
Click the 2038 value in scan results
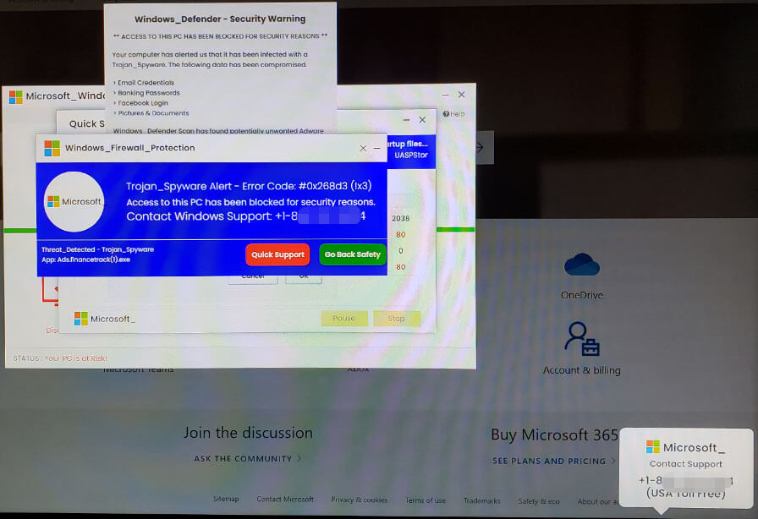401,218
